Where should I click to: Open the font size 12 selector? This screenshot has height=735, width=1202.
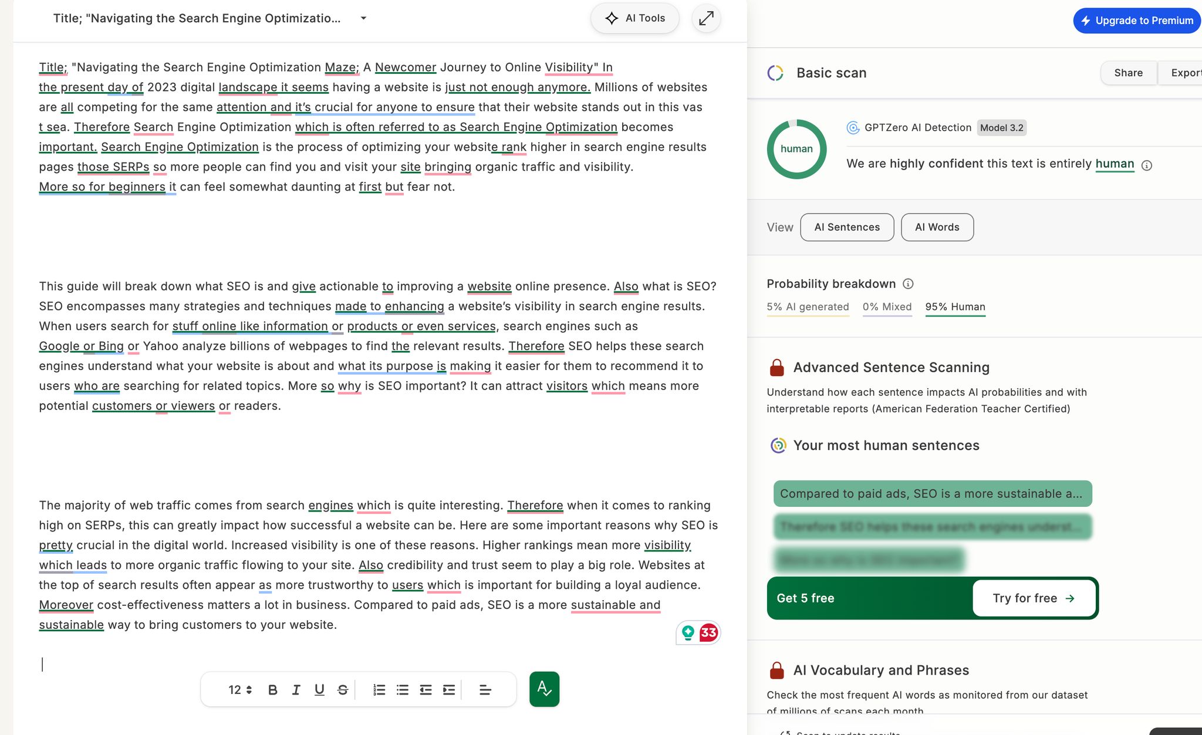(240, 690)
